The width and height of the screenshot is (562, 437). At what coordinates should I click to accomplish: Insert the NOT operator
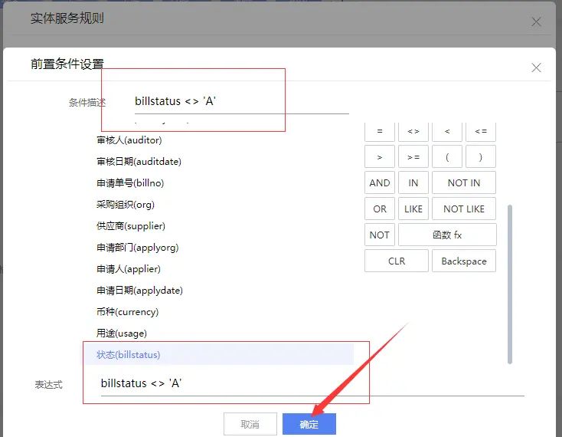click(380, 235)
